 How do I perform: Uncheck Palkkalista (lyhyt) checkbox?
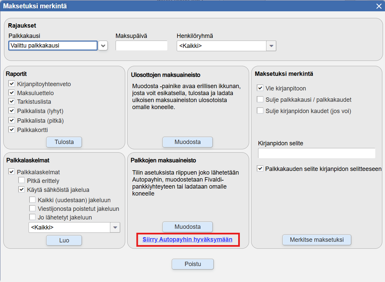click(12, 111)
